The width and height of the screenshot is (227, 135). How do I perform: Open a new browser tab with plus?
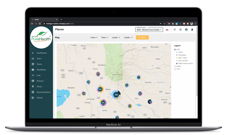(61, 20)
